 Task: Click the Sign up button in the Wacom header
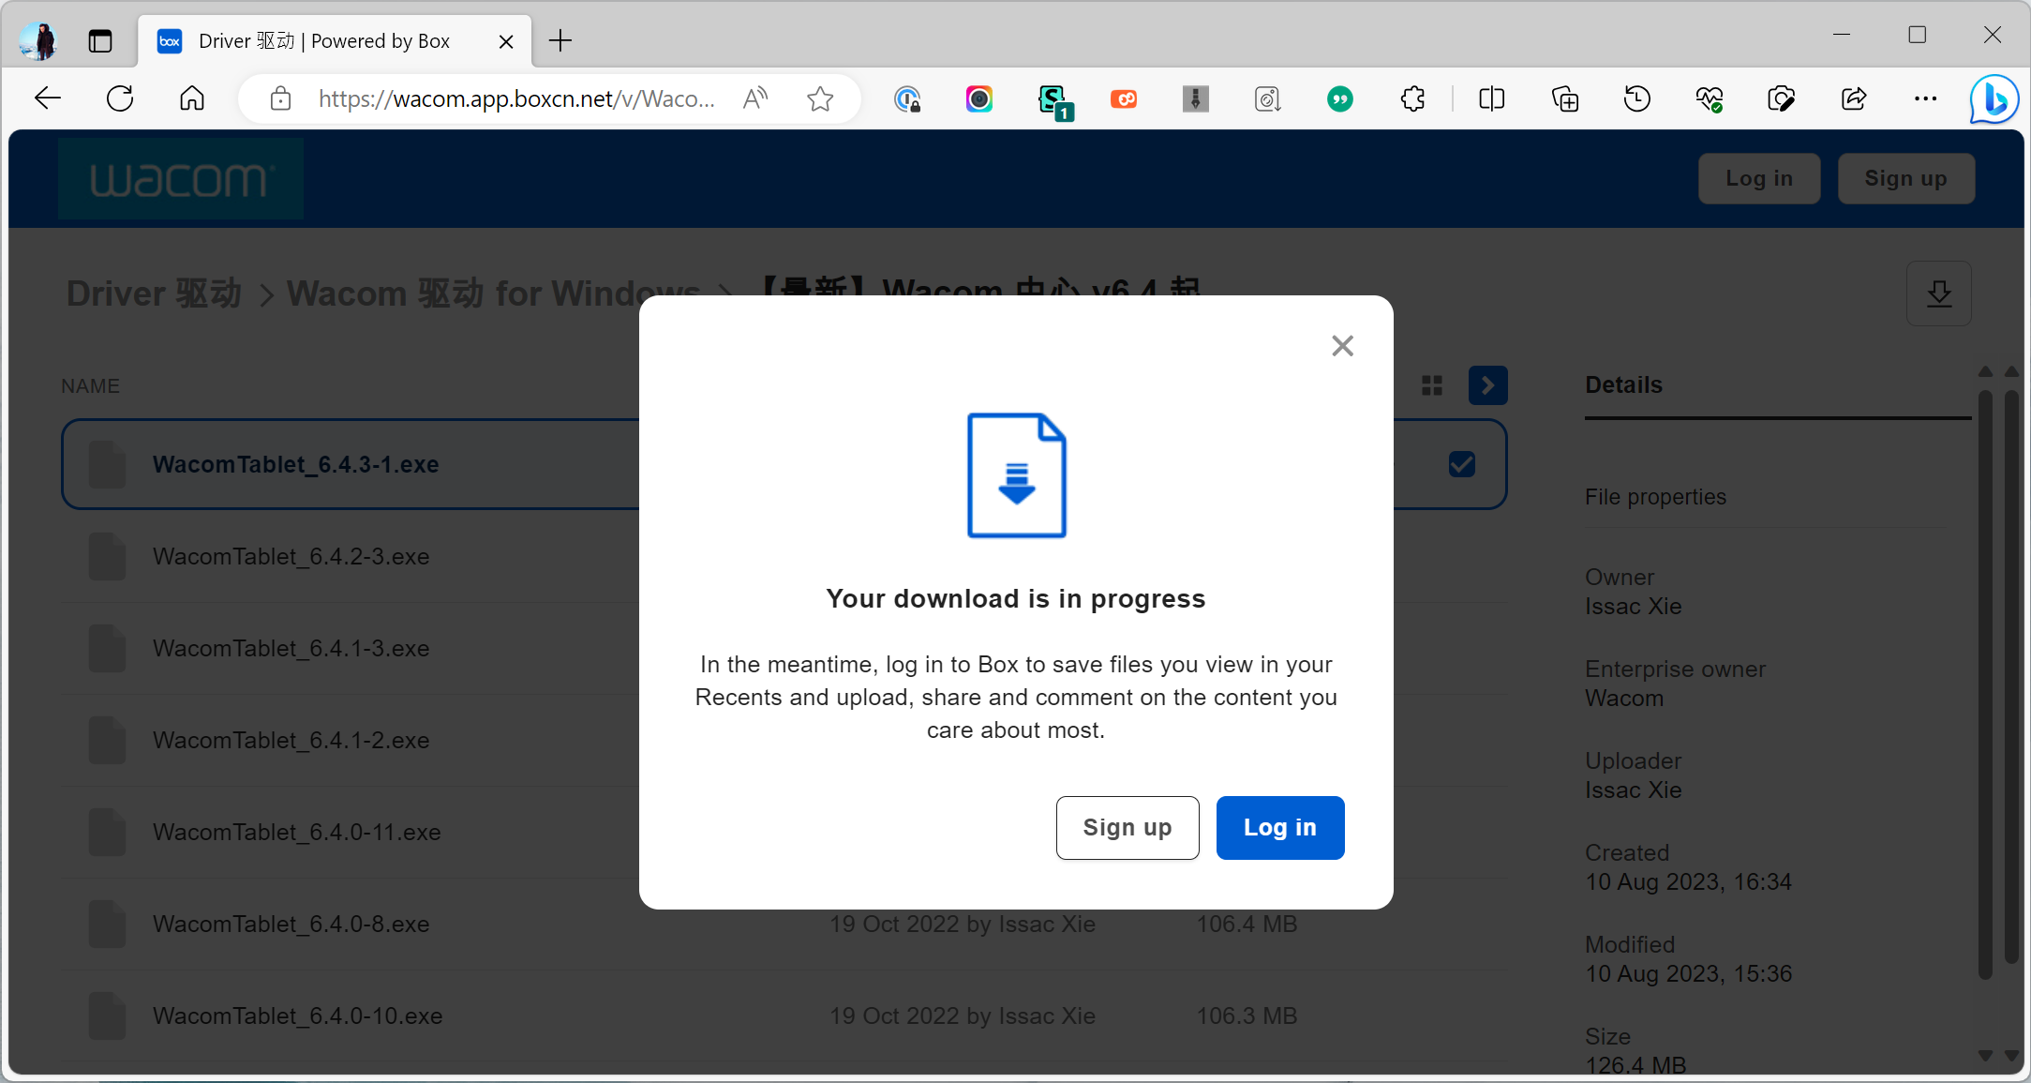coord(1905,178)
